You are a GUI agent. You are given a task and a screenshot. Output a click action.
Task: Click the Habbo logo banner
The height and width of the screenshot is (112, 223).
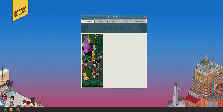pos(20,10)
